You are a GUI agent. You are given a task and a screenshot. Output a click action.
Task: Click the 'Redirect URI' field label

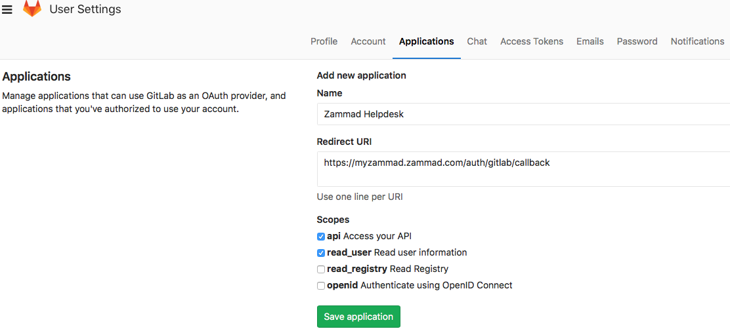344,142
